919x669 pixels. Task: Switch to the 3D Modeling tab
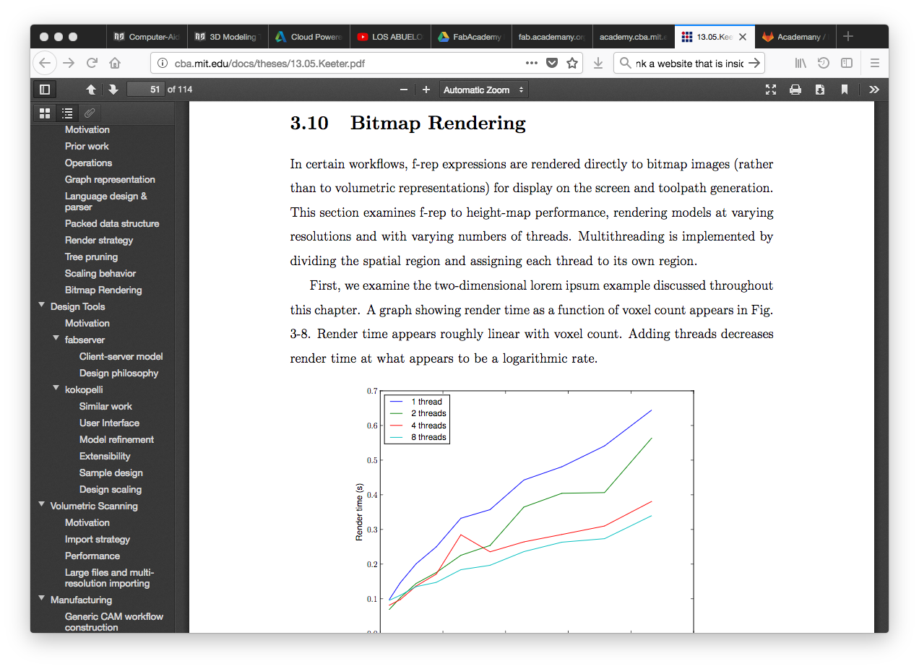(x=228, y=37)
